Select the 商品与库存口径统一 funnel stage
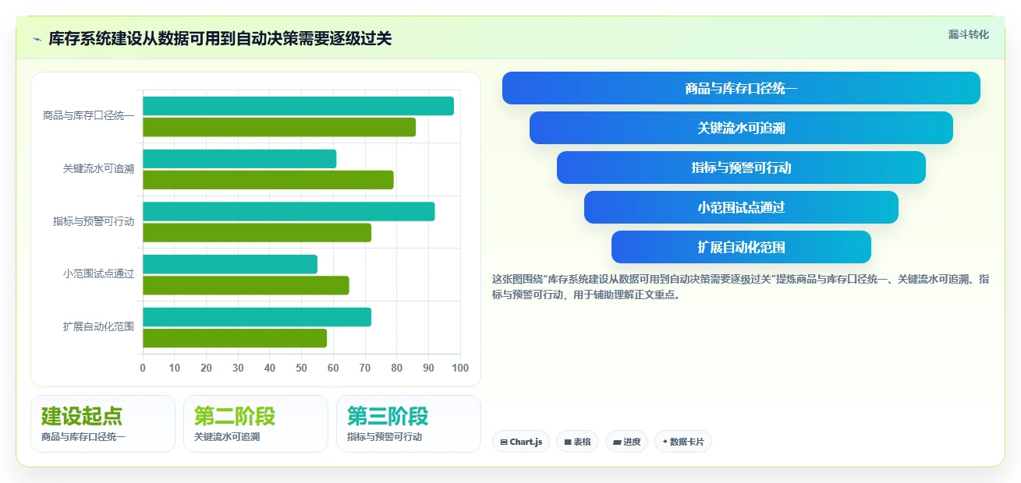The width and height of the screenshot is (1021, 483). (x=741, y=88)
